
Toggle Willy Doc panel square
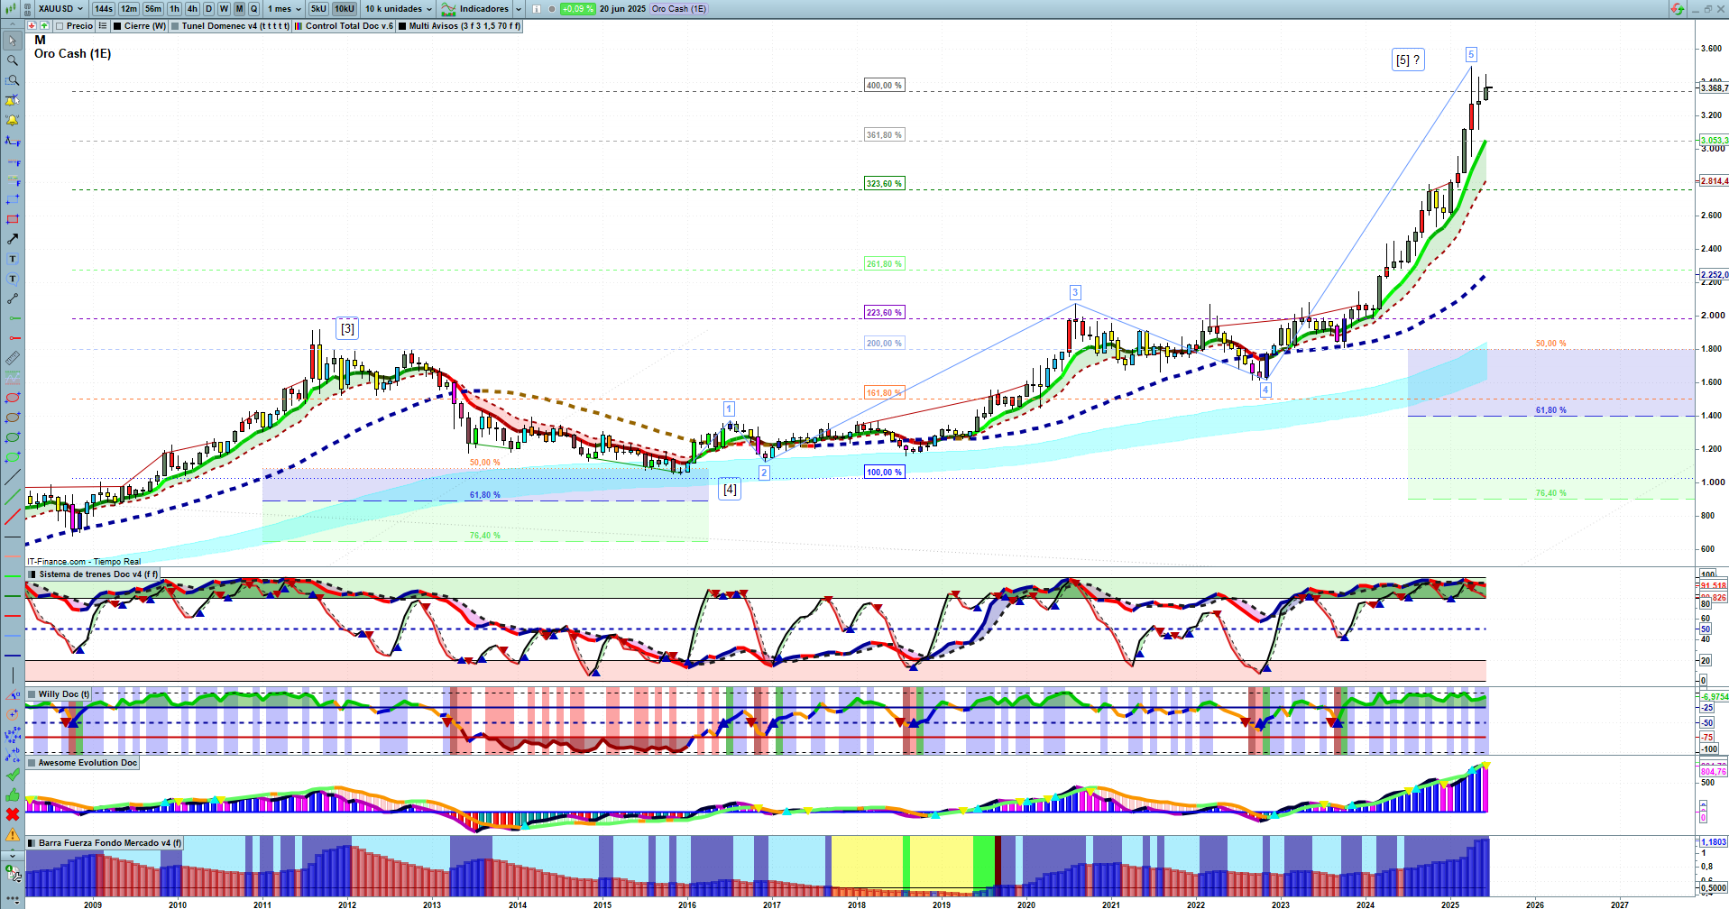click(32, 694)
